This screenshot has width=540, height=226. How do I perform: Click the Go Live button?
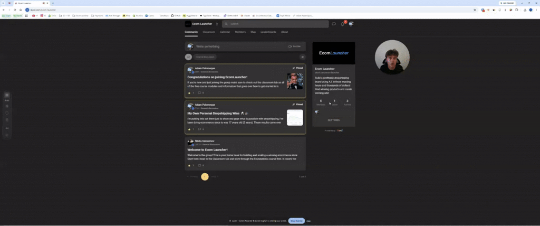[x=295, y=46]
